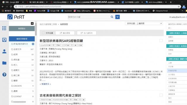Expand the advanced search dropdown arrow
Screen dimensions: 187x105
coord(117,17)
